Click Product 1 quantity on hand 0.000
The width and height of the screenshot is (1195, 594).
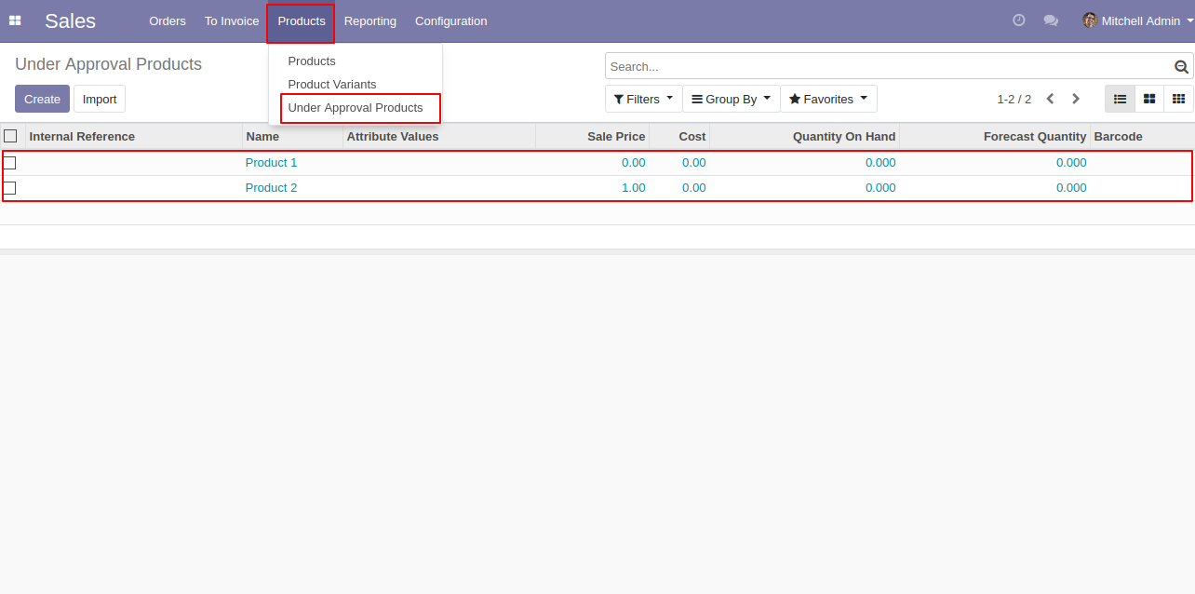(x=880, y=163)
